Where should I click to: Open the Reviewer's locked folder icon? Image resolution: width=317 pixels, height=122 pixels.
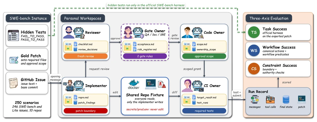68,47
